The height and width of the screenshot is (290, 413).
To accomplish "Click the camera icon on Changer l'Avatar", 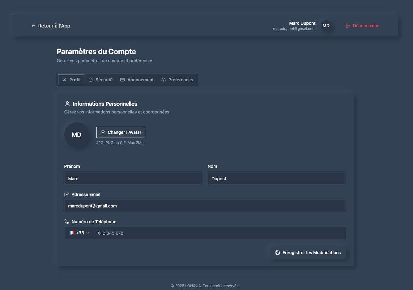I will pyautogui.click(x=103, y=132).
